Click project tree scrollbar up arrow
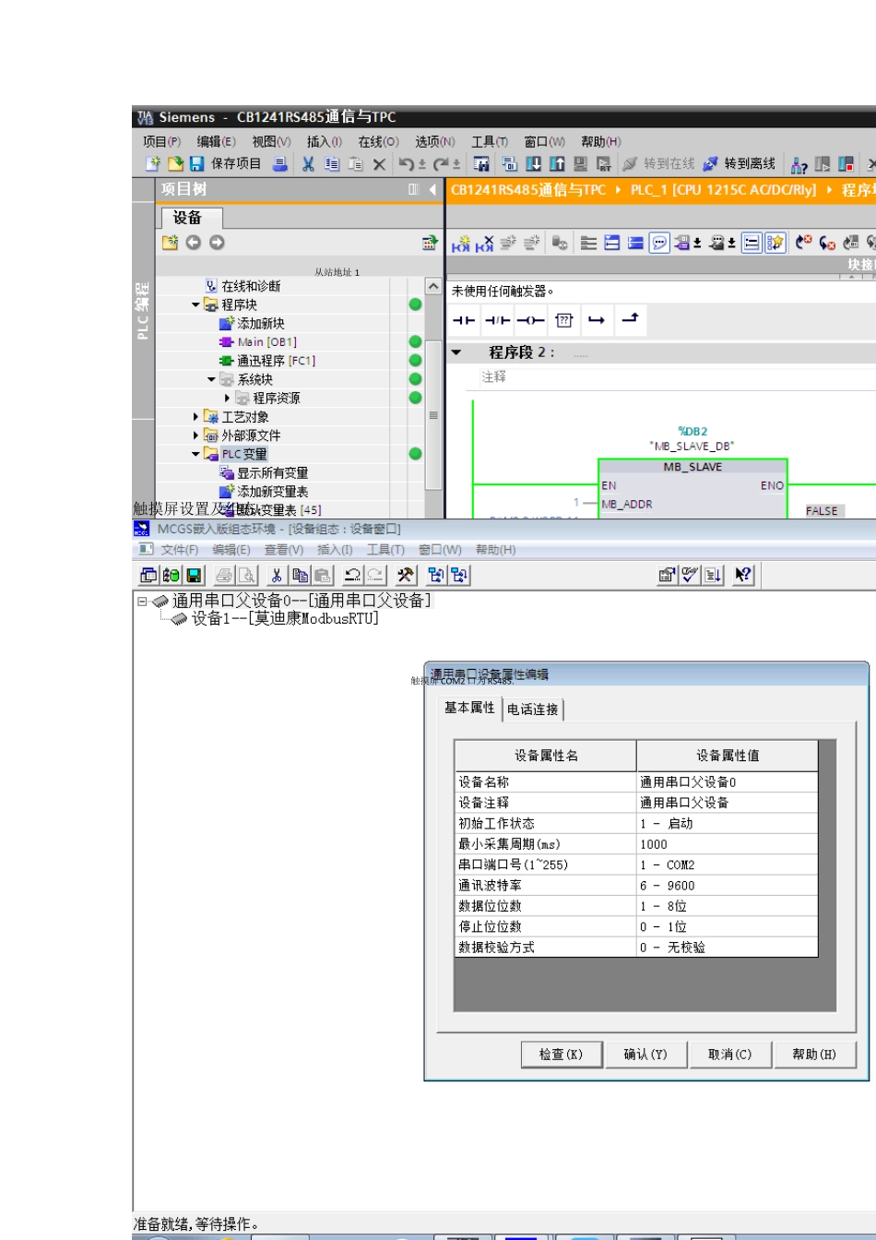Screen dimensions: 876x1240 click(432, 286)
